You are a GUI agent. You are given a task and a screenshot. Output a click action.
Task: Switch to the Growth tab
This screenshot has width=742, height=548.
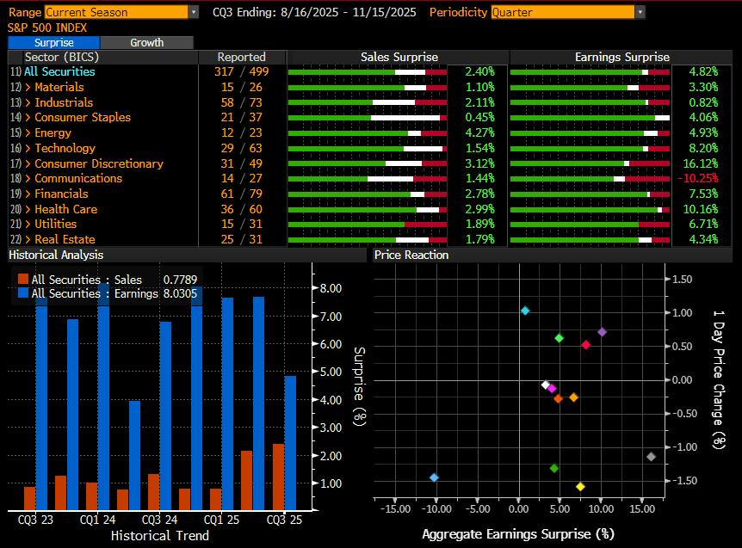(x=146, y=42)
